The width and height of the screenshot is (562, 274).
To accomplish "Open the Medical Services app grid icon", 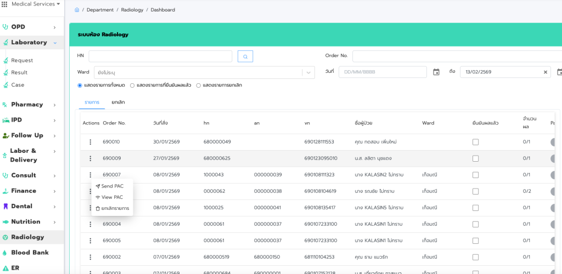I will coord(5,4).
